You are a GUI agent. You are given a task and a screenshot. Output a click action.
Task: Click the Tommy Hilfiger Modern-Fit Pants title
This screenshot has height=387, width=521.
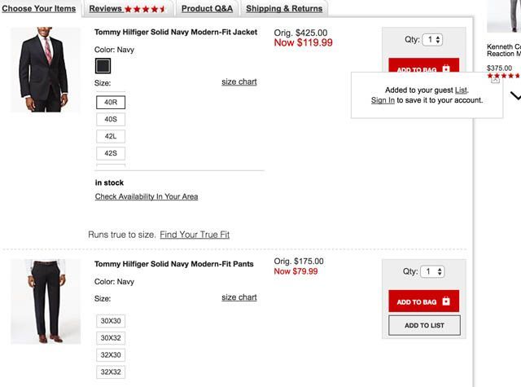(174, 264)
